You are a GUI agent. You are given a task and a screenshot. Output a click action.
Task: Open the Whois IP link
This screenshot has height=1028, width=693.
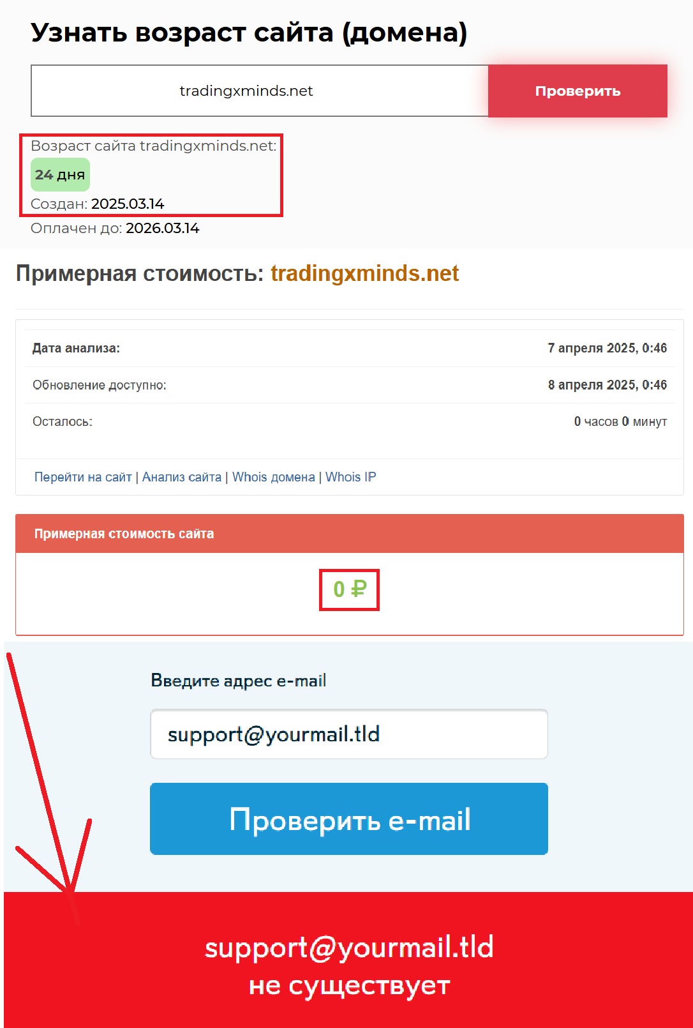[x=351, y=477]
